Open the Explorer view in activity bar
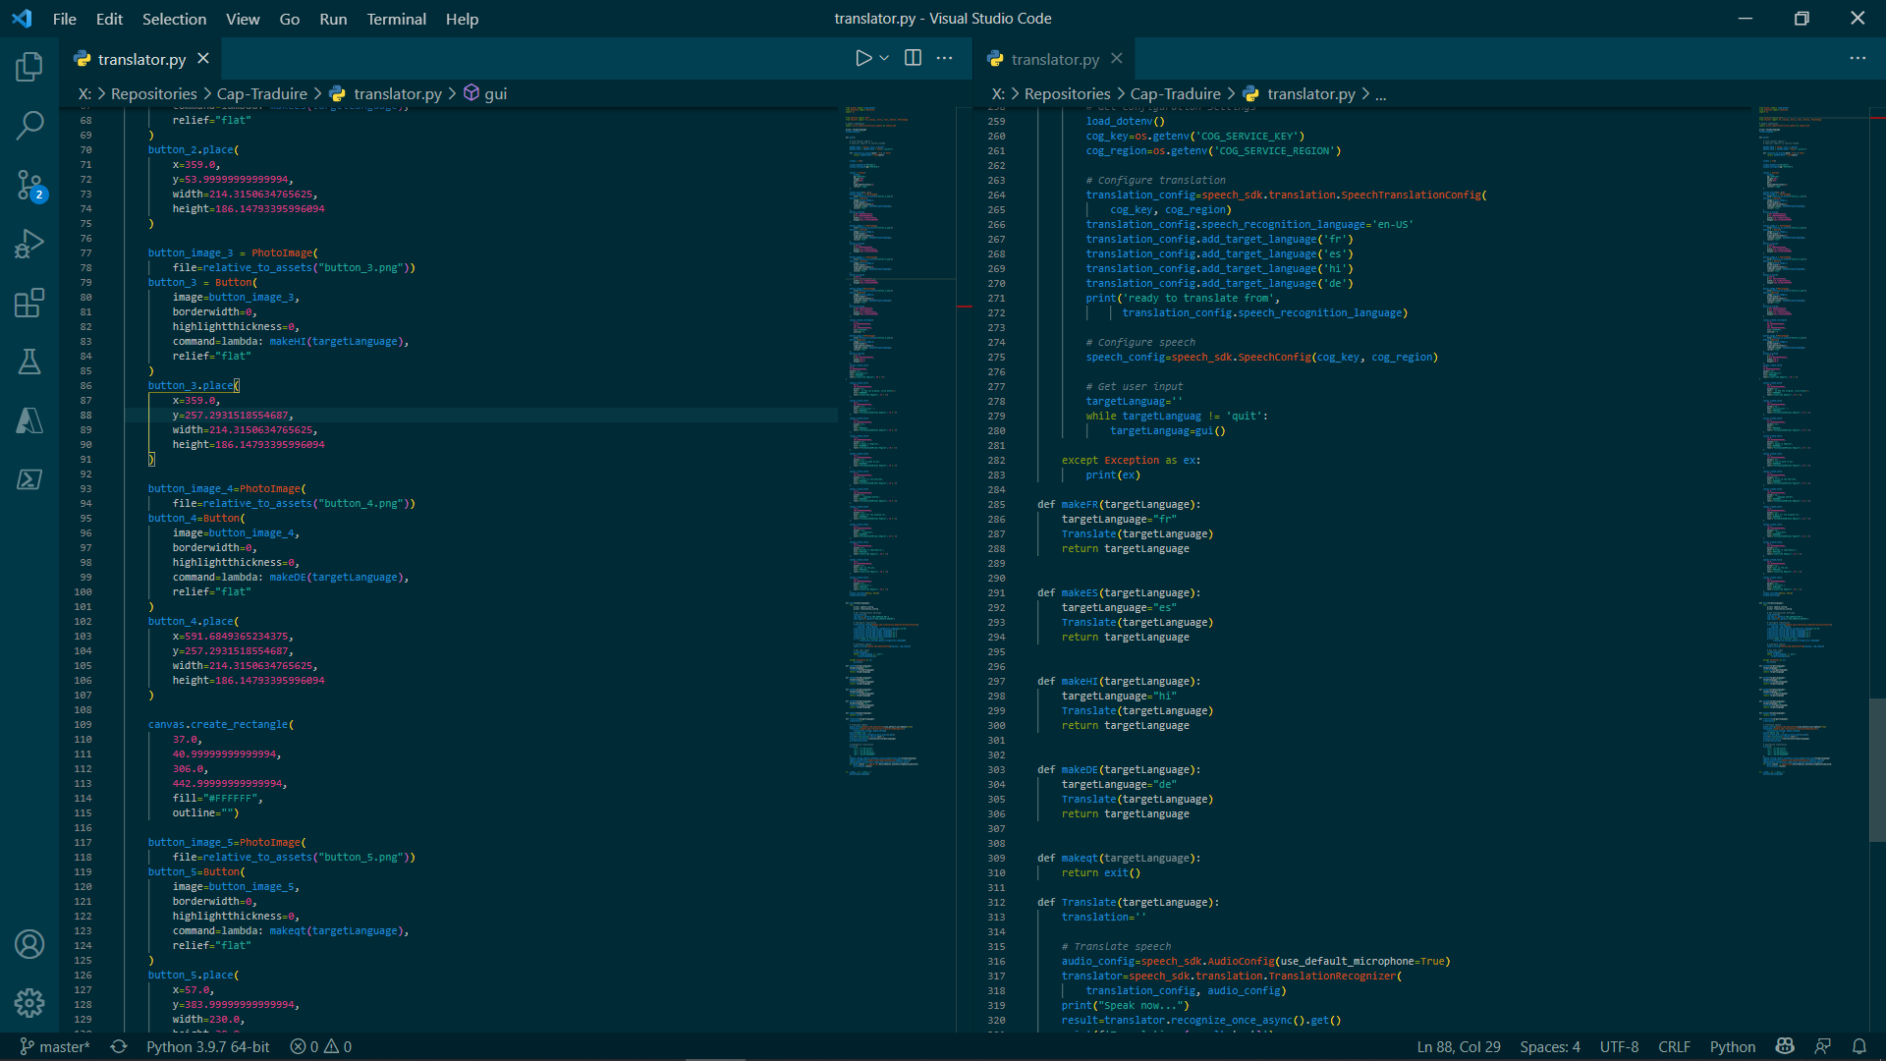The height and width of the screenshot is (1061, 1886). pos(29,67)
